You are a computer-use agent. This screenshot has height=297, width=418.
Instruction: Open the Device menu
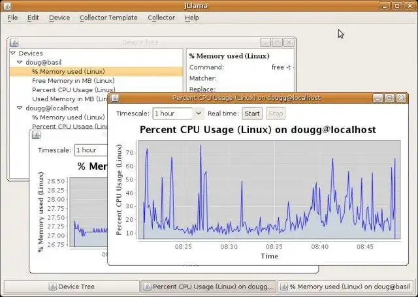coord(59,18)
